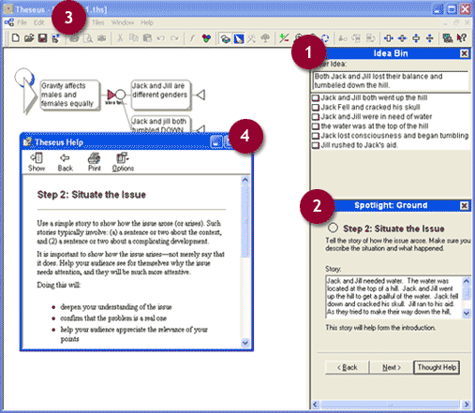Screen dimensions: 475x413
Task: Click the Next > button
Action: point(392,367)
